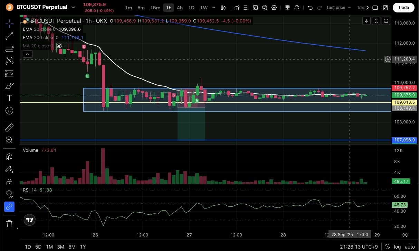Open the Last price dropdown
Viewport: 419px width, 251px height.
339,8
